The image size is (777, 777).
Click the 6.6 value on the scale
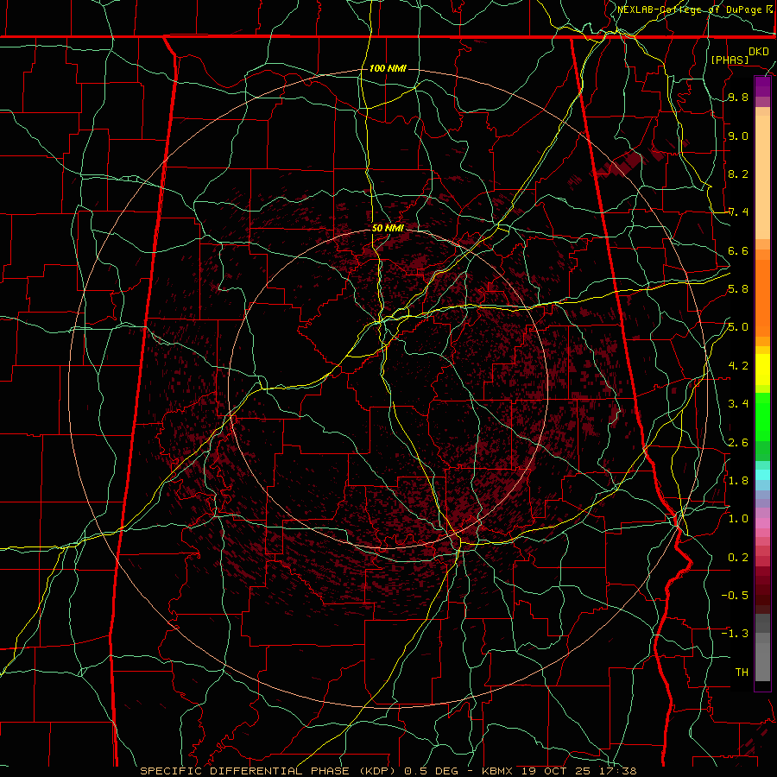click(738, 250)
